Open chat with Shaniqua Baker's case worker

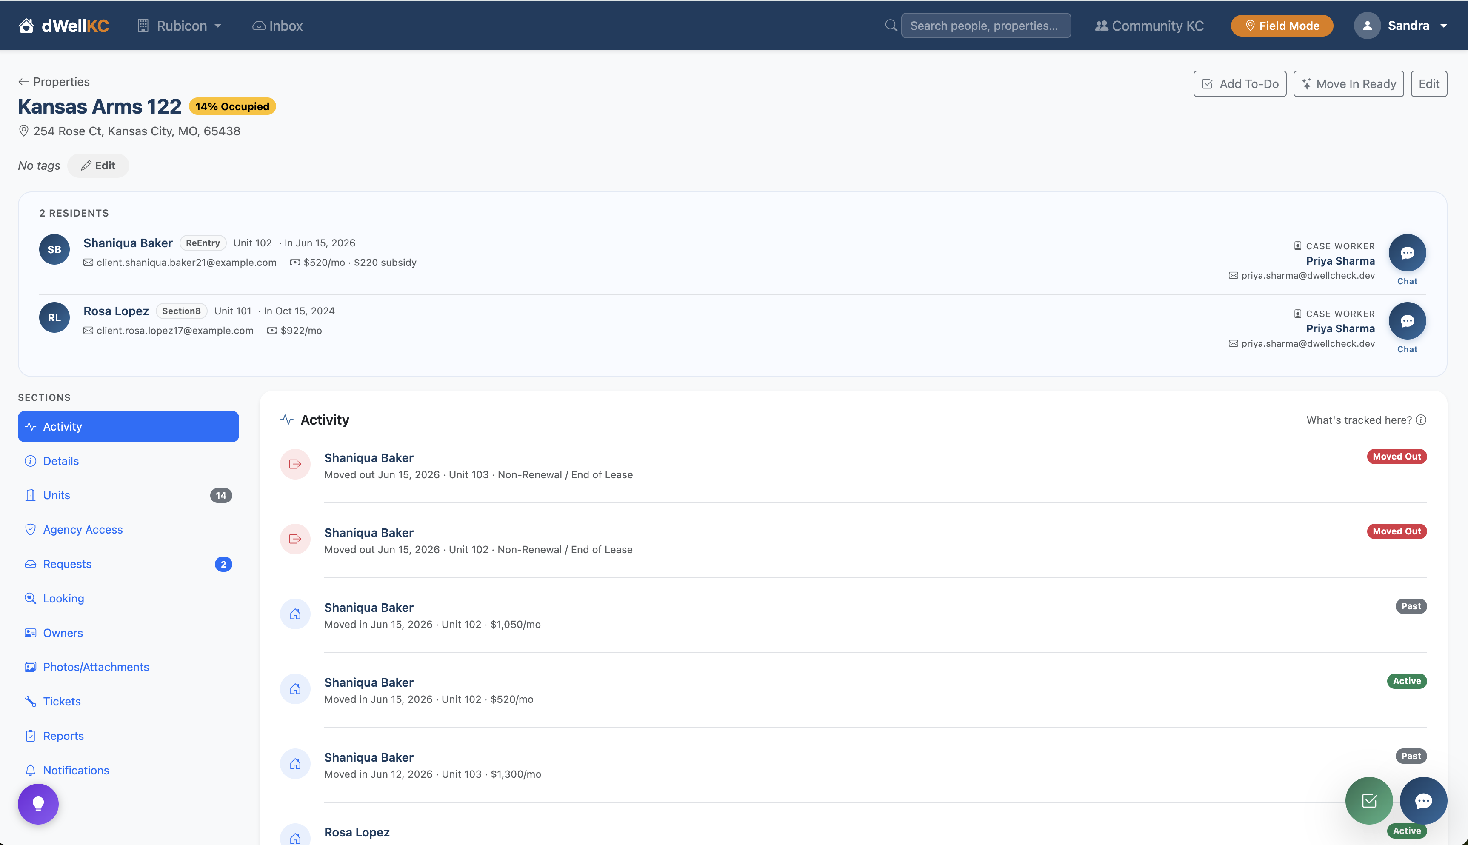pos(1407,253)
